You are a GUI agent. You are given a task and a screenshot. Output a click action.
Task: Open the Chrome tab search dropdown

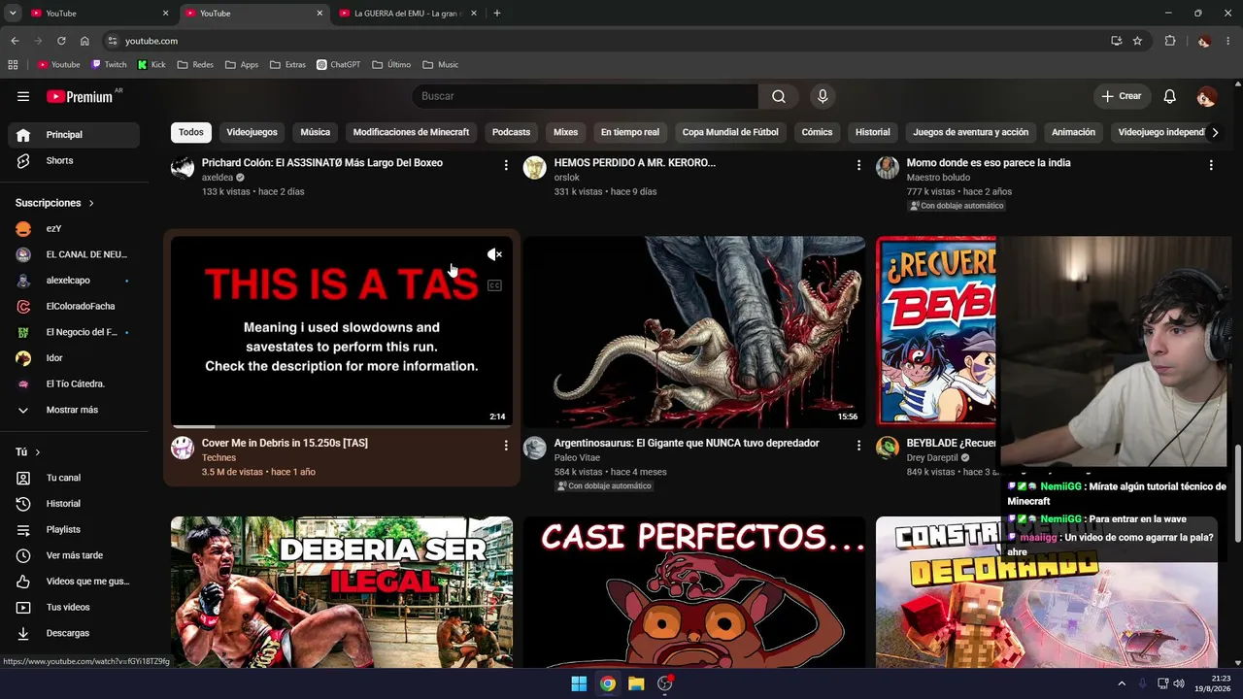point(13,13)
